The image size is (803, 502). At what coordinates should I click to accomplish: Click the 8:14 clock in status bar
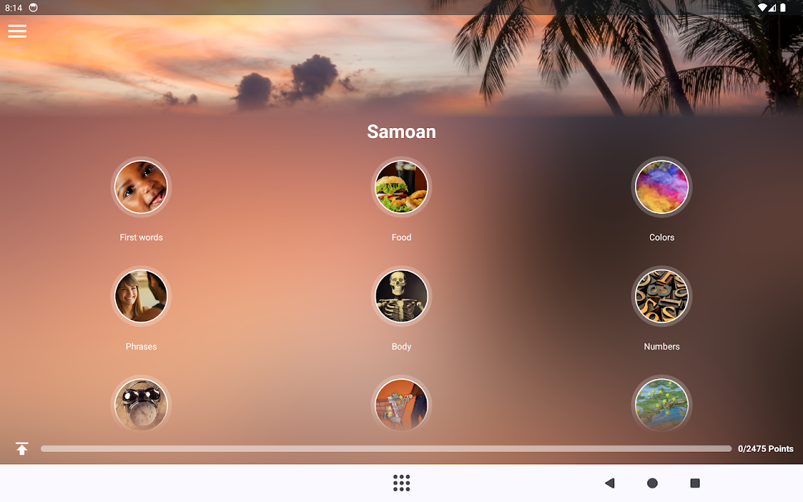tap(13, 8)
